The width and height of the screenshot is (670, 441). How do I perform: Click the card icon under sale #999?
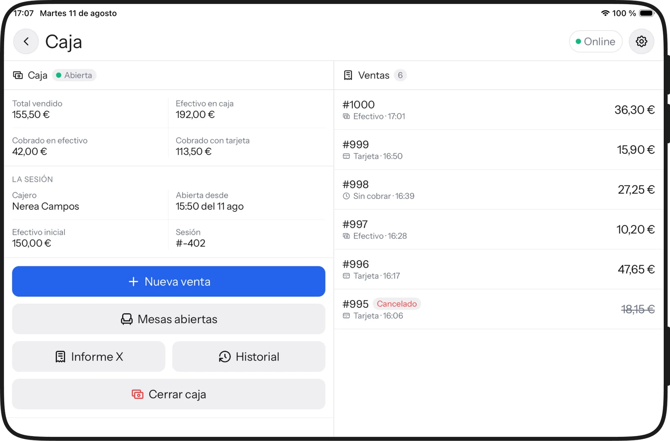(x=346, y=156)
